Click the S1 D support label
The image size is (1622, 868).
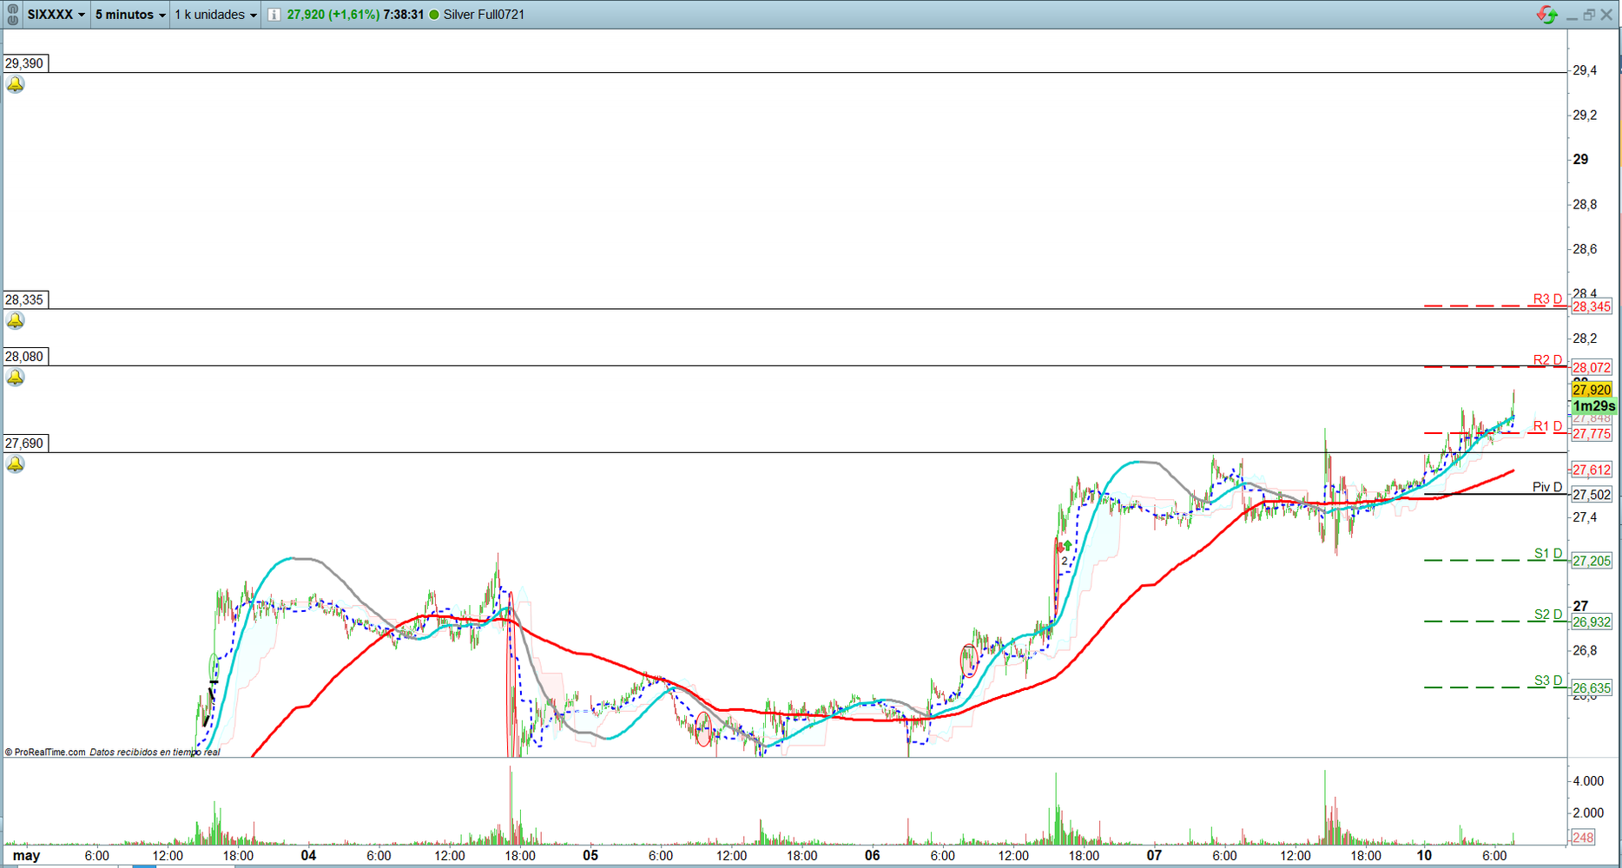click(1547, 553)
